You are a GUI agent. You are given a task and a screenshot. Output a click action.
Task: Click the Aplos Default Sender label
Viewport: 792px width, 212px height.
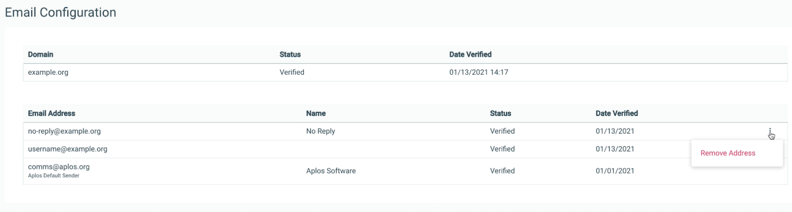coord(54,176)
